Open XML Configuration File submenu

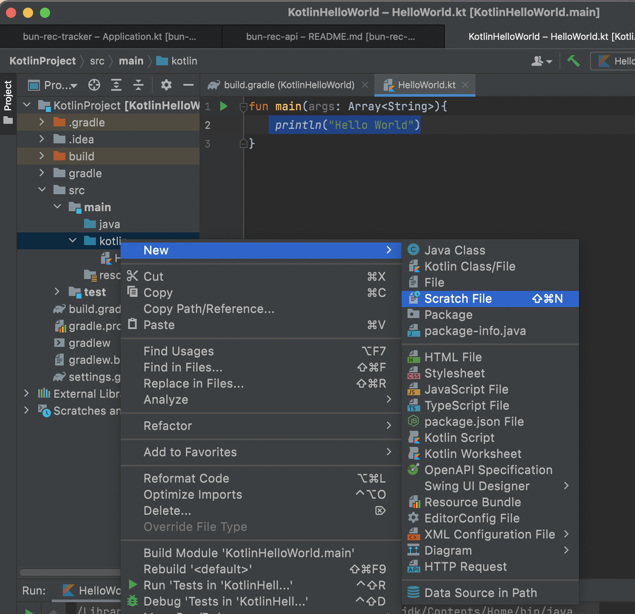click(x=490, y=534)
